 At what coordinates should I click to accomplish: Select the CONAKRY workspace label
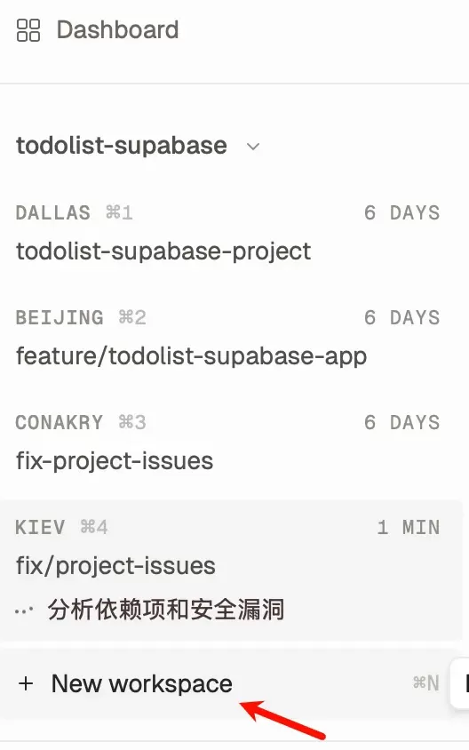coord(60,422)
